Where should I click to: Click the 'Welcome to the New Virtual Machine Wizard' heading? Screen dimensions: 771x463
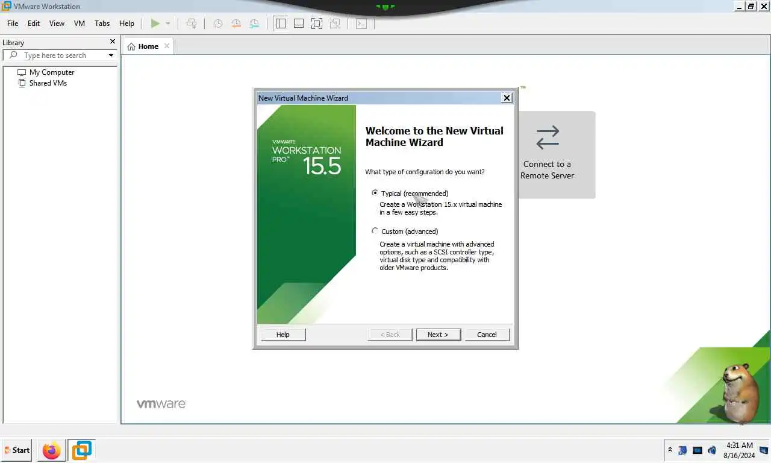click(434, 136)
